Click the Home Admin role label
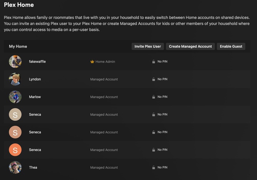The image size is (257, 180). click(105, 62)
